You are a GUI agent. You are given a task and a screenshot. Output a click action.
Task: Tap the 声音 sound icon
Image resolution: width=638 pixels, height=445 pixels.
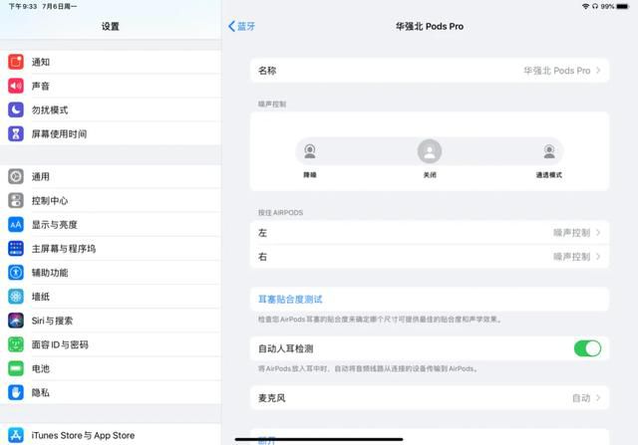tap(16, 86)
